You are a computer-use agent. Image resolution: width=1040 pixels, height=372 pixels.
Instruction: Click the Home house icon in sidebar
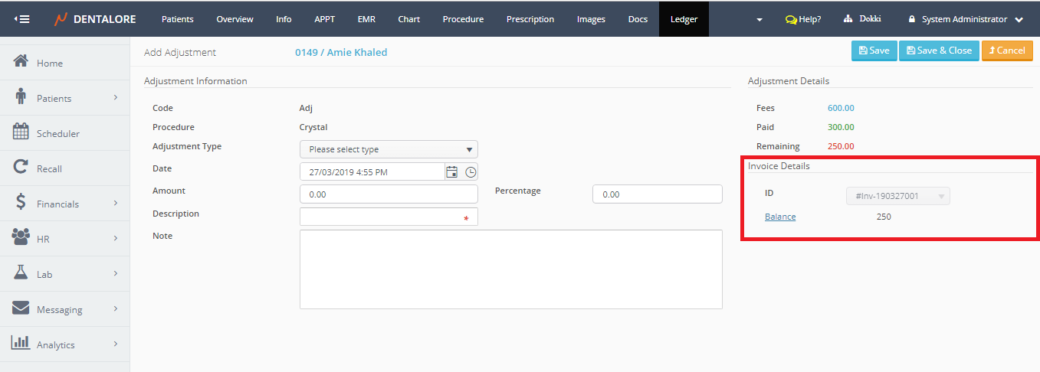tap(21, 62)
